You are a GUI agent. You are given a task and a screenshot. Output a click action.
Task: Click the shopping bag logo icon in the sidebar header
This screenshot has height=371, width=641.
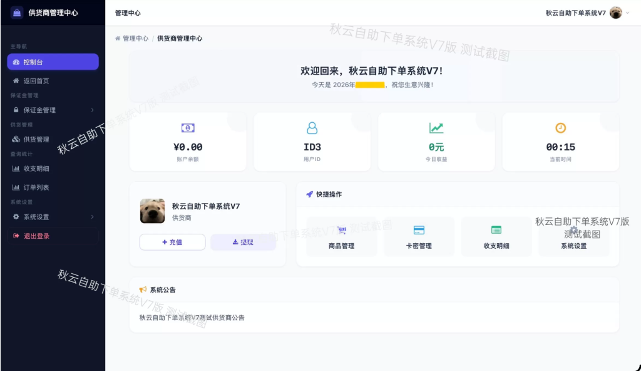pyautogui.click(x=17, y=13)
